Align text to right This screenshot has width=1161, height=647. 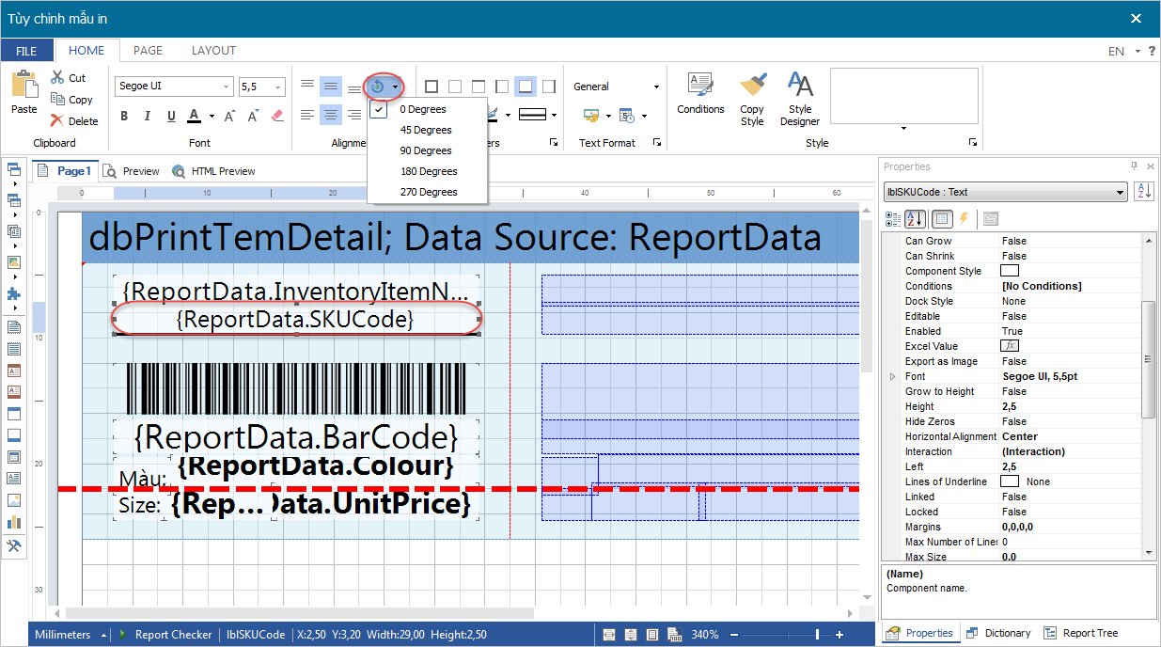354,115
